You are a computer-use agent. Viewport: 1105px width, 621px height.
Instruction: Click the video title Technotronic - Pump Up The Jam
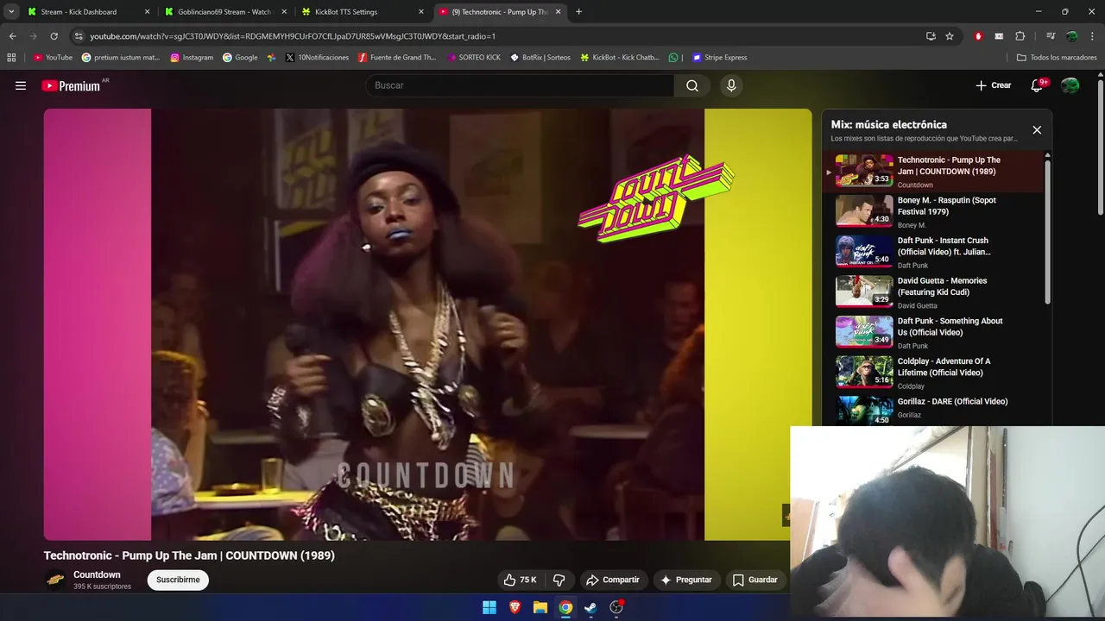[189, 555]
